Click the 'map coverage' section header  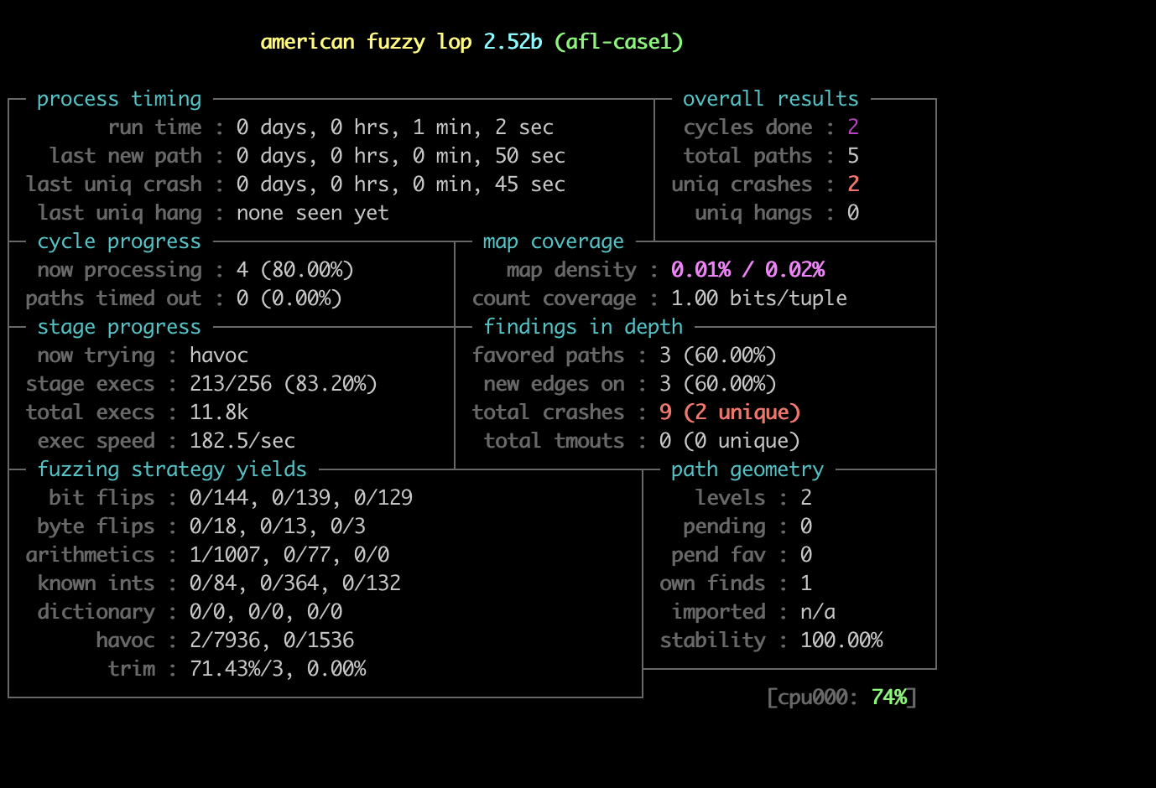pyautogui.click(x=554, y=241)
